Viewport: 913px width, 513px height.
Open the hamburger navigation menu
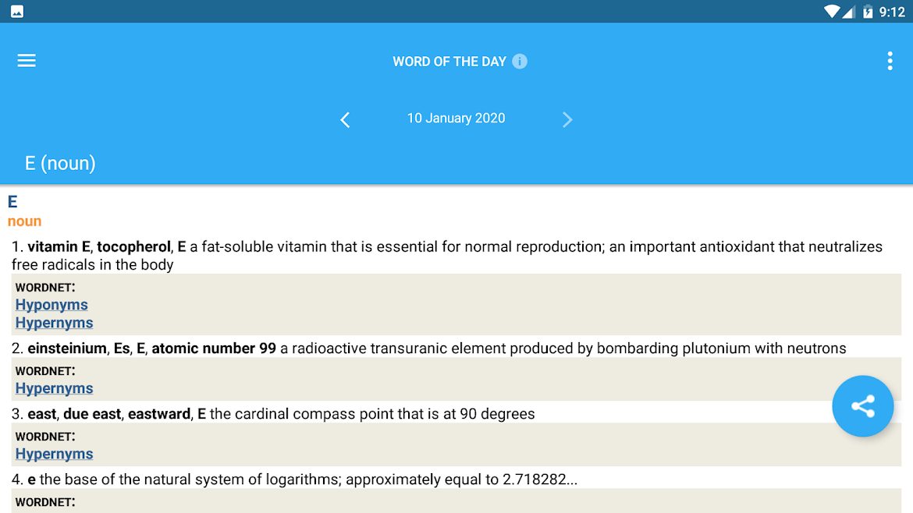click(27, 61)
